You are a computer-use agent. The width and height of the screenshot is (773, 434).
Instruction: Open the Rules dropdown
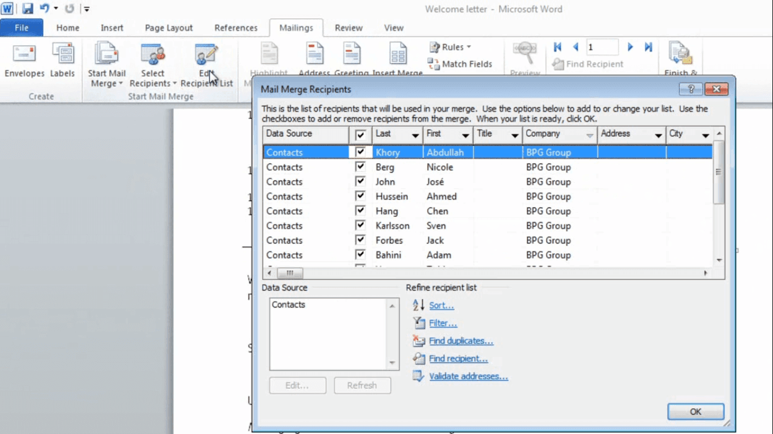tap(450, 47)
